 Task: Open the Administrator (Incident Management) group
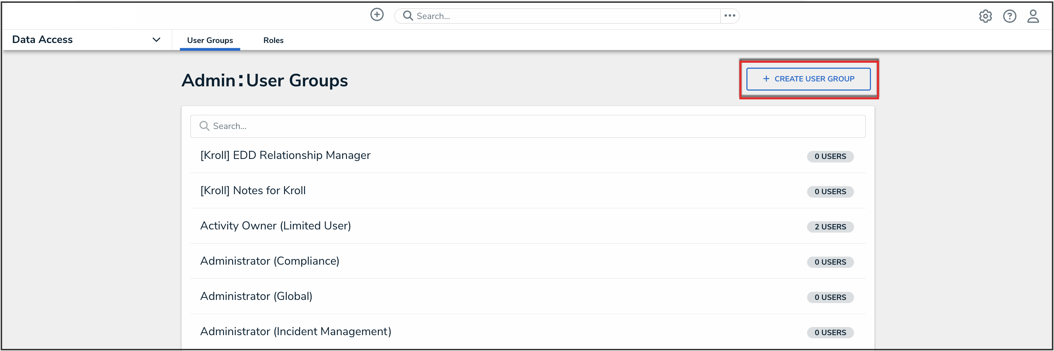pos(295,331)
